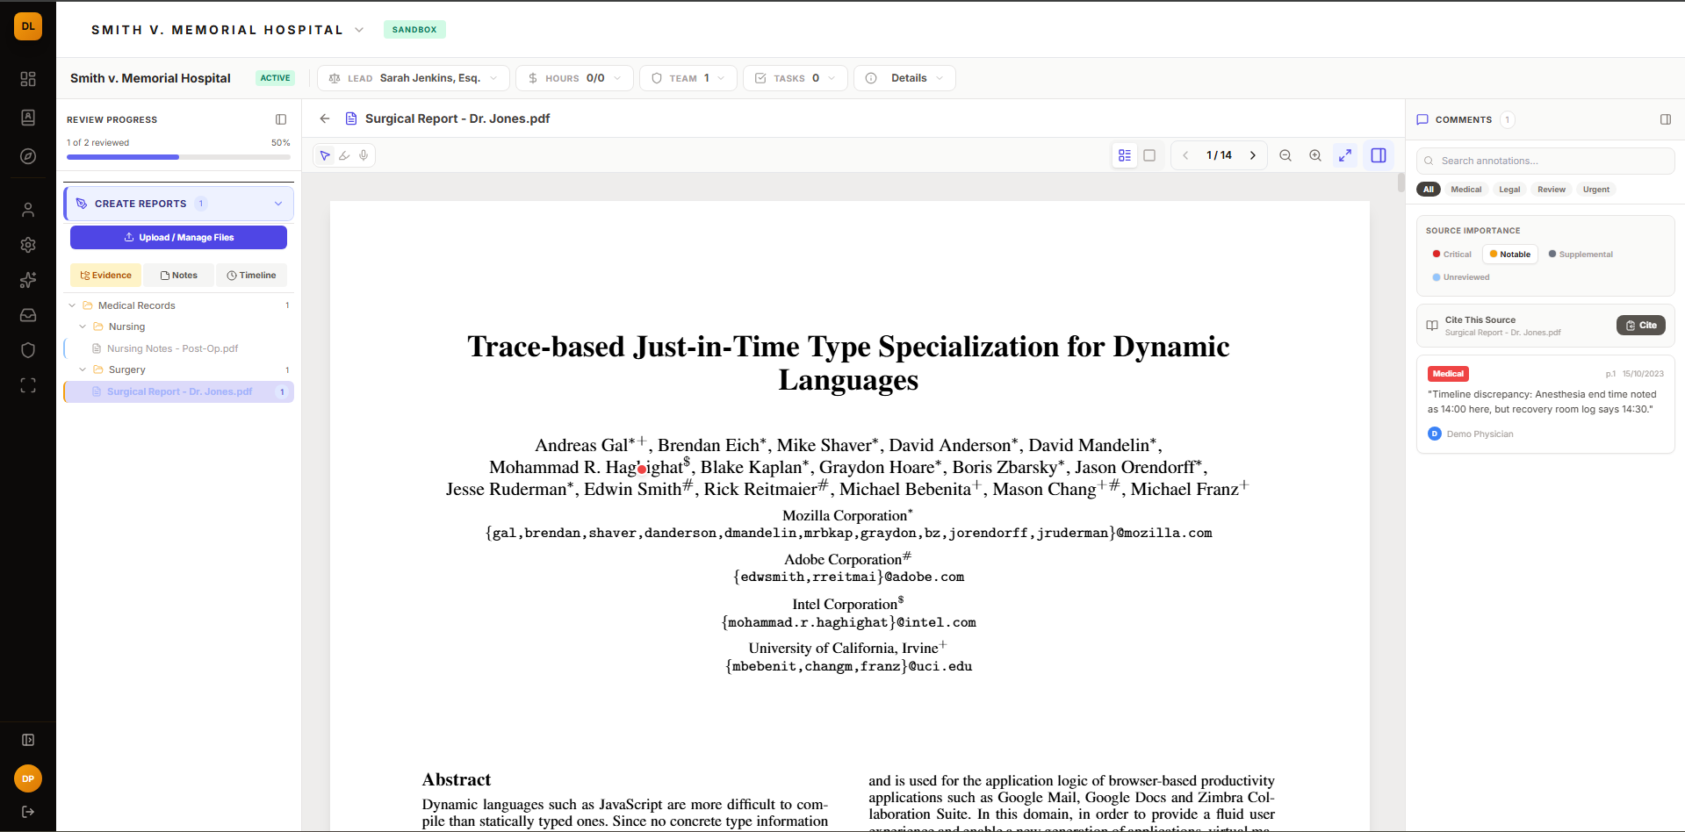Open the case selector chevron beside title
This screenshot has height=832, width=1685.
coord(359,30)
